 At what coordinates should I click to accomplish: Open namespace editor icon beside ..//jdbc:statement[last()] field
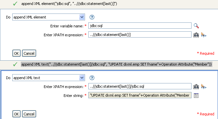[196, 35]
